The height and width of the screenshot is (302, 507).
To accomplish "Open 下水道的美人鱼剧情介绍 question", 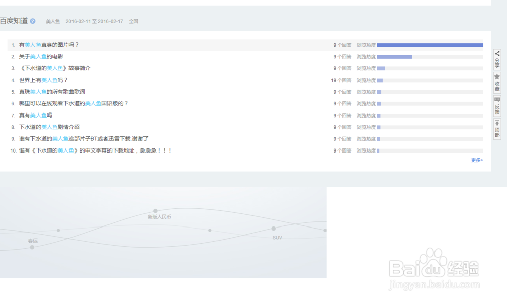I will (49, 127).
